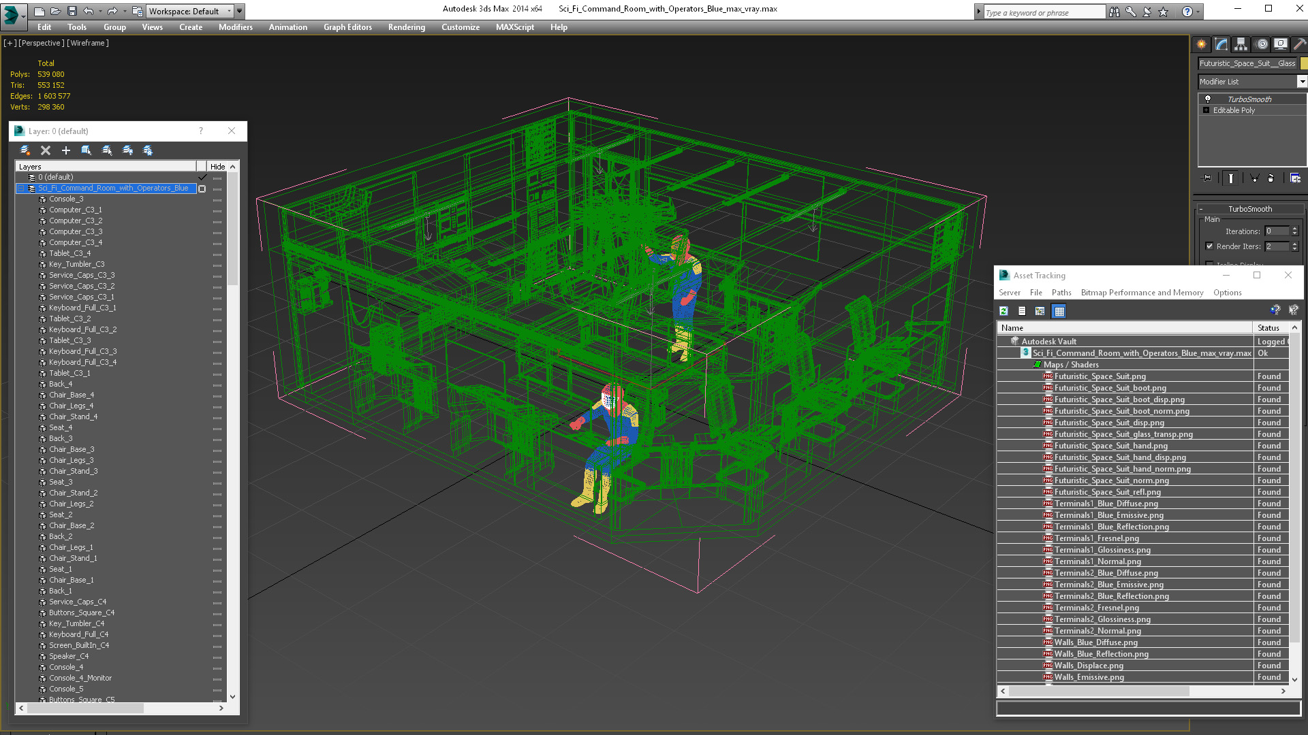This screenshot has height=735, width=1308.
Task: Toggle TurboSmooth modifier lightbulb visibility
Action: click(1208, 99)
